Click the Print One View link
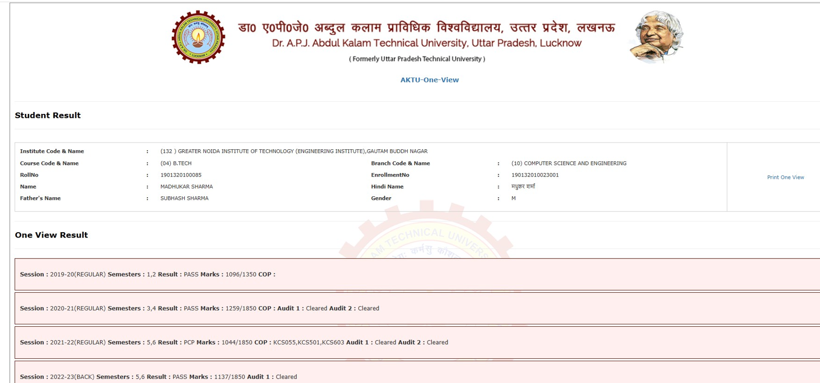820x383 pixels. pyautogui.click(x=785, y=177)
